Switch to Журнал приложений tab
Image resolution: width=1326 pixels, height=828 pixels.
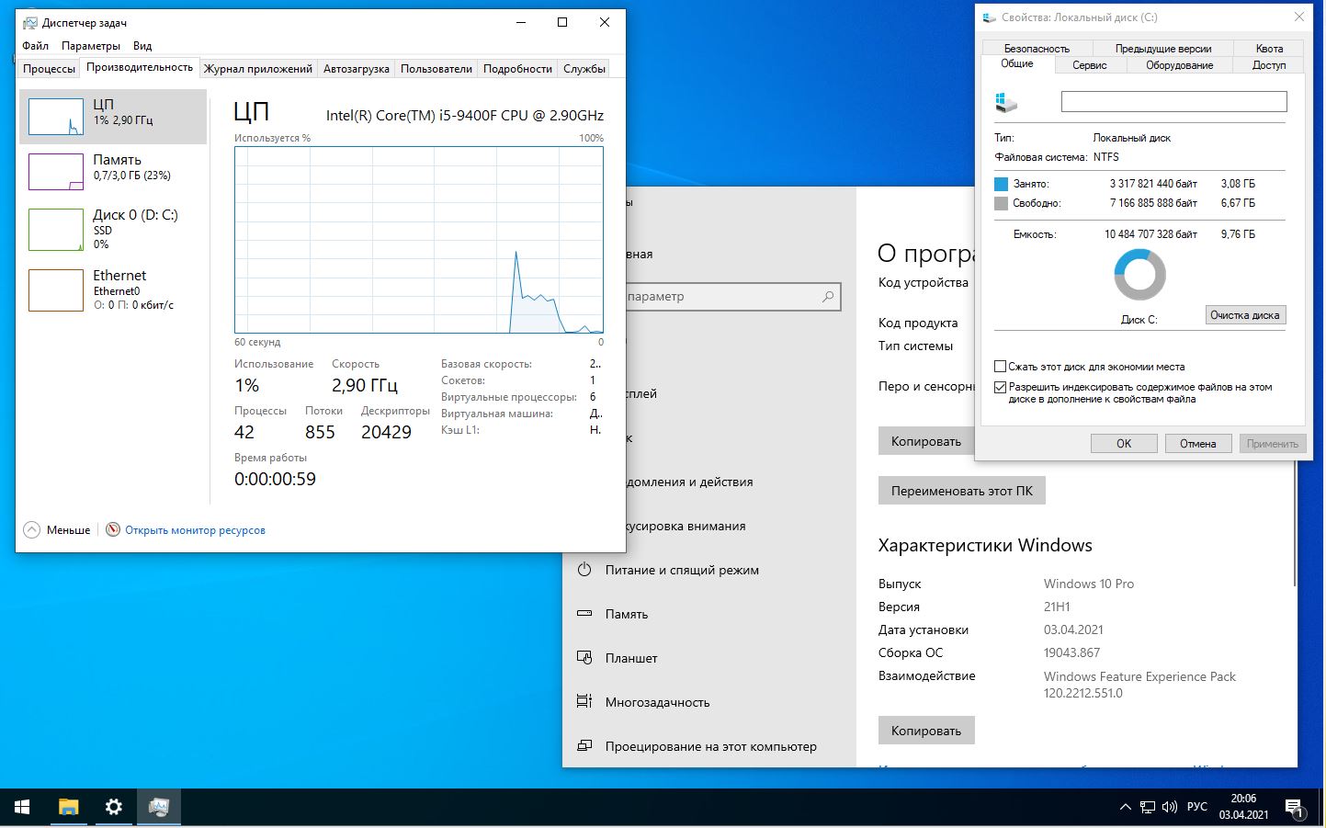pyautogui.click(x=258, y=69)
